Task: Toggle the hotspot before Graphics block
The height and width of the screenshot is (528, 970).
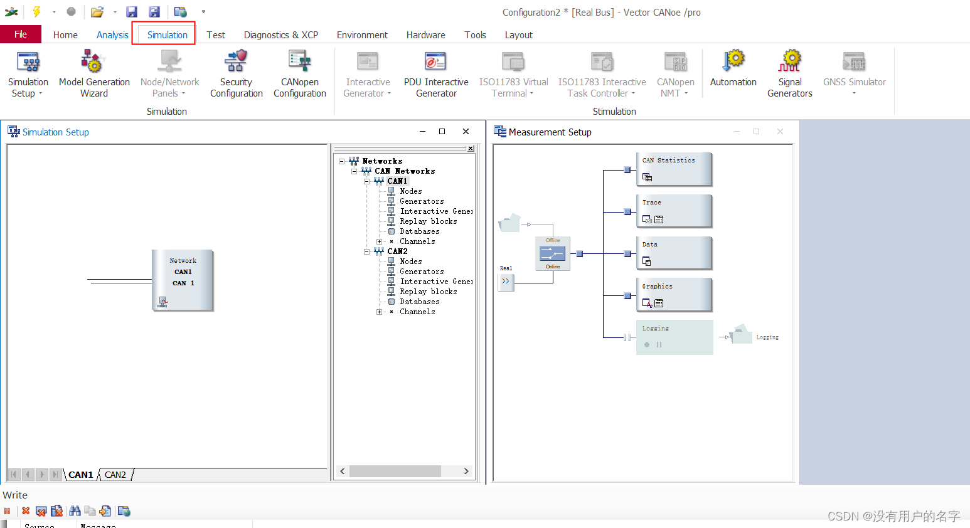Action: coord(627,296)
